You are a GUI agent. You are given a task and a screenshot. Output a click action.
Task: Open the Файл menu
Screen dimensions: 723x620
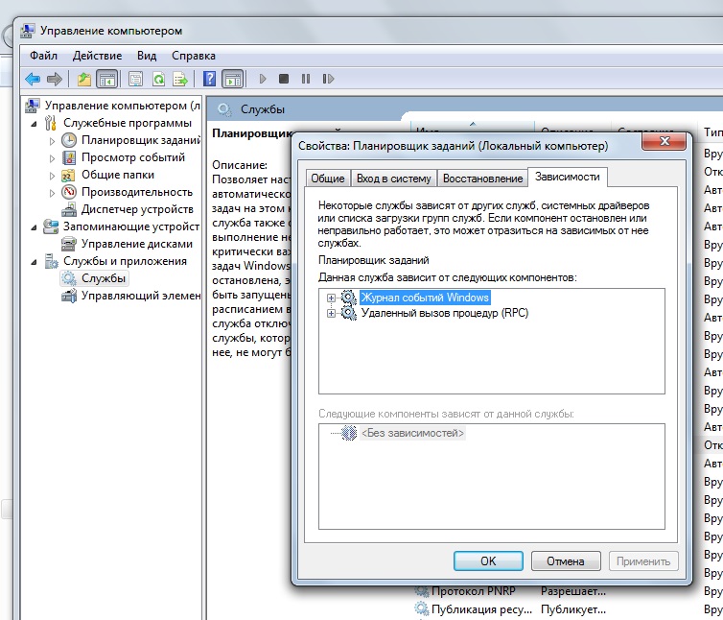pos(43,56)
